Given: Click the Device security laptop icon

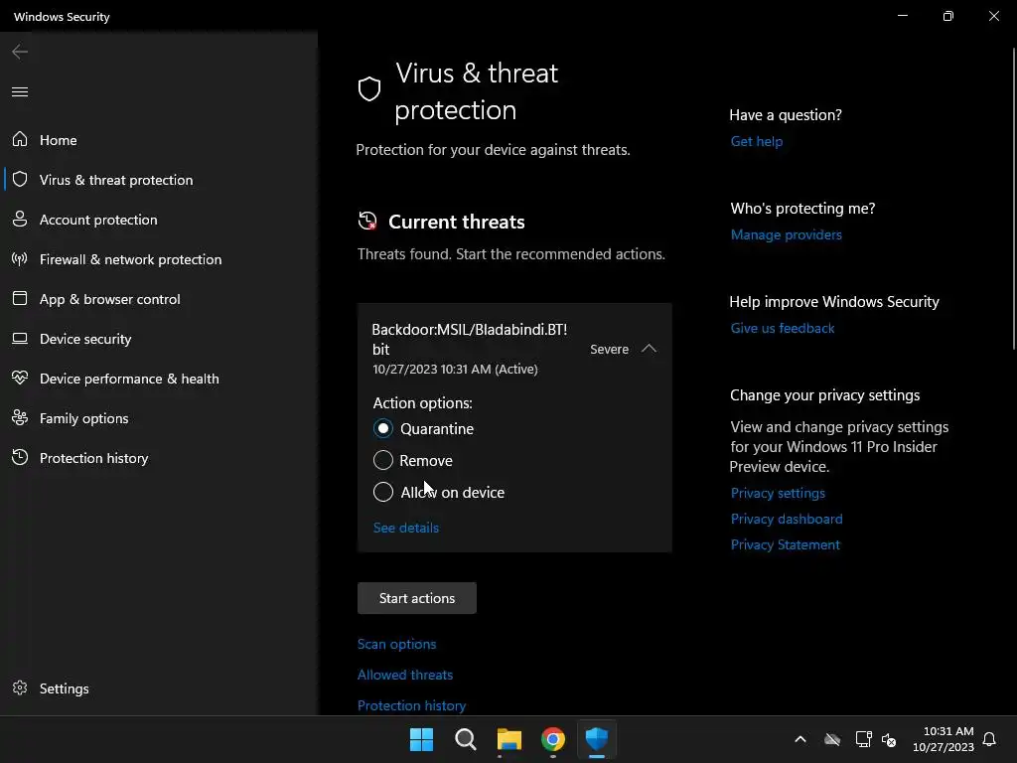Looking at the screenshot, I should coord(20,338).
